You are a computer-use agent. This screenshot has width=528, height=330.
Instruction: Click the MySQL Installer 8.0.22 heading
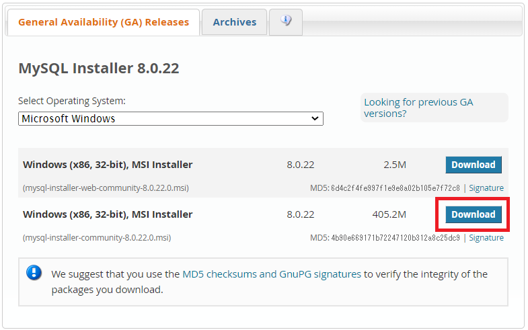[x=99, y=69]
